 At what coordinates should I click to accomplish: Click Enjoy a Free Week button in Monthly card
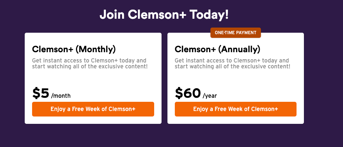click(x=93, y=109)
